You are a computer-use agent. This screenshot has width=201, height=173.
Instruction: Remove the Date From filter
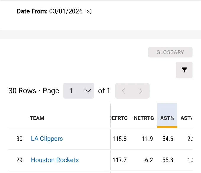[89, 11]
